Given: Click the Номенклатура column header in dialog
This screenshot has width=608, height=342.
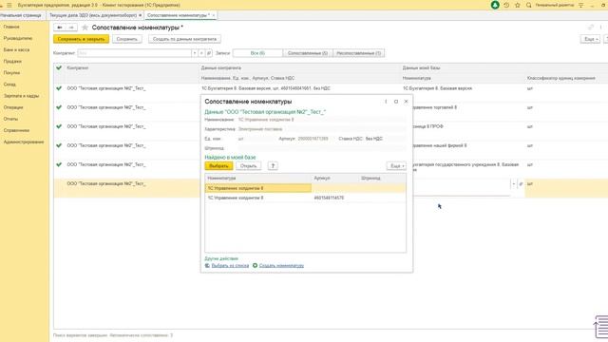Looking at the screenshot, I should tap(258, 179).
